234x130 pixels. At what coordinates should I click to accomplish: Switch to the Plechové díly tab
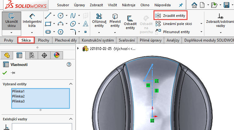pyautogui.click(x=66, y=40)
